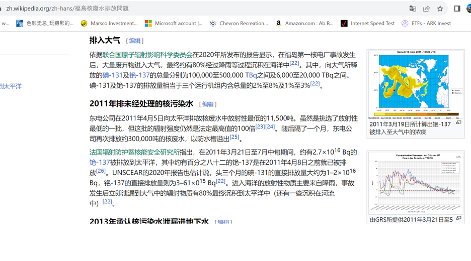The image size is (471, 261).
Task: Open the cesium-137 atmospheric concentration map thumbnail
Action: tap(416, 84)
